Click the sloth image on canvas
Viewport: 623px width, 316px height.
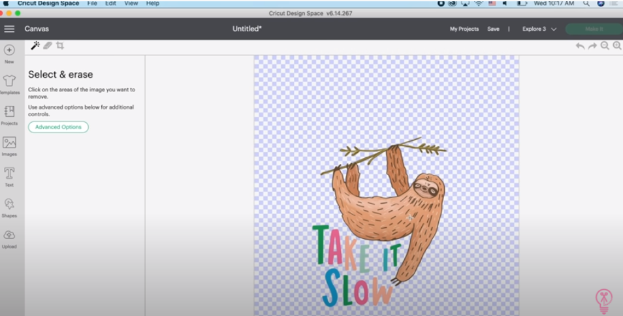(x=387, y=206)
